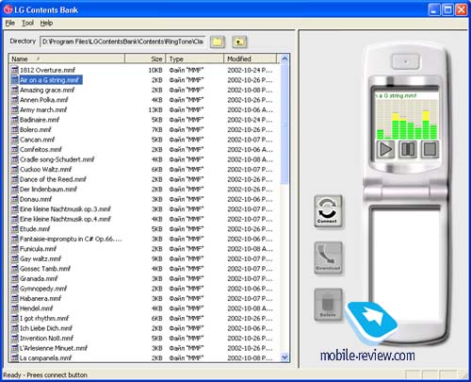Click file icon of Cuckoo Waltz.mmf
The image size is (471, 382).
(x=15, y=169)
